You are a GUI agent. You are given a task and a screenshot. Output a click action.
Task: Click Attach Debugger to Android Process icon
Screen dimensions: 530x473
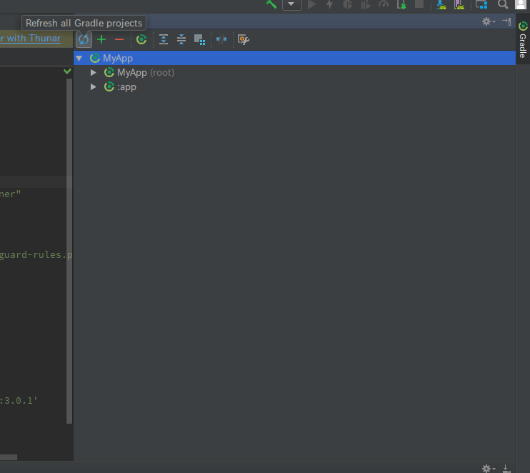(401, 4)
